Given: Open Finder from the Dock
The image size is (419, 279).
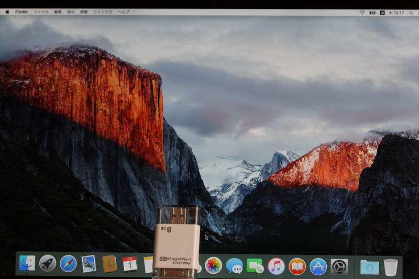Looking at the screenshot, I should pos(27,263).
